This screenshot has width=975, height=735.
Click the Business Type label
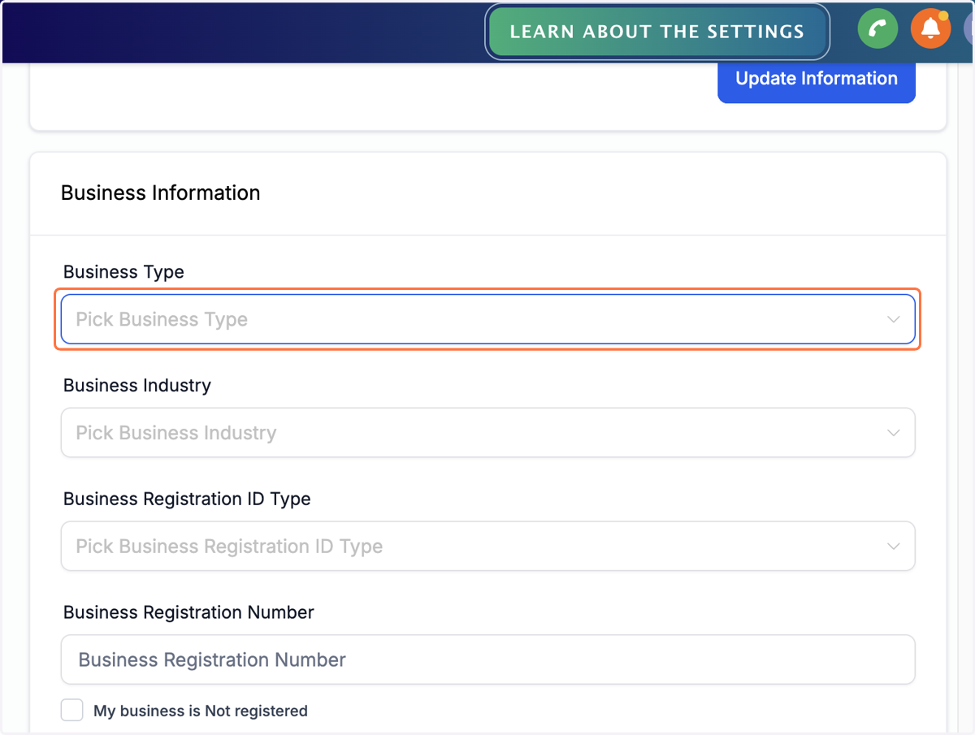click(123, 272)
